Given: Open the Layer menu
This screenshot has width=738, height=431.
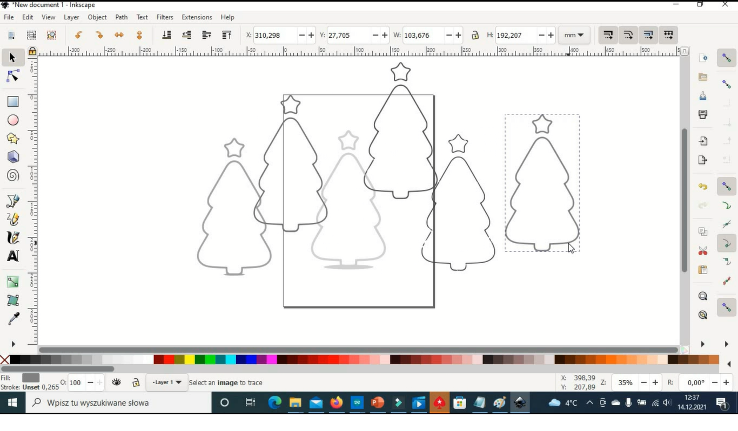Looking at the screenshot, I should (x=71, y=17).
